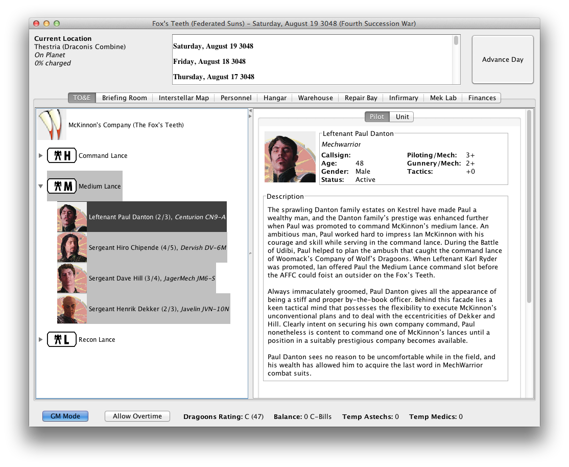Expand the Command Lance node
Image resolution: width=569 pixels, height=467 pixels.
(41, 155)
